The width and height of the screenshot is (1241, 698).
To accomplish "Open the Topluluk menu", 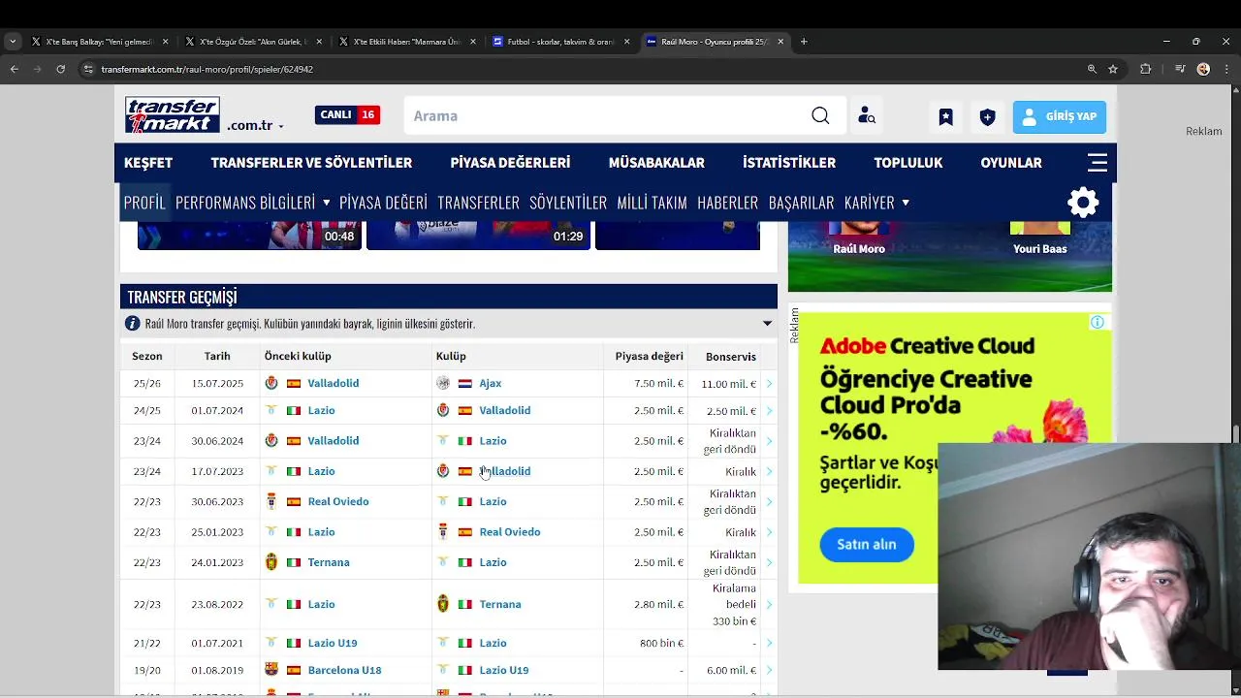I will click(x=907, y=163).
